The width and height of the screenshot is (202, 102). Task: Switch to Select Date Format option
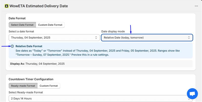pos(22,25)
